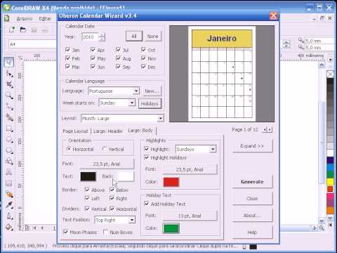Click the body font 23,5 pt Arial button
The height and width of the screenshot is (253, 337).
[107, 164]
